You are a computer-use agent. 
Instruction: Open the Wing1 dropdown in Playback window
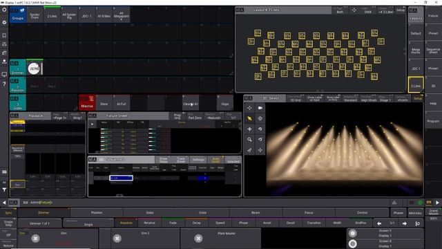pos(77,116)
